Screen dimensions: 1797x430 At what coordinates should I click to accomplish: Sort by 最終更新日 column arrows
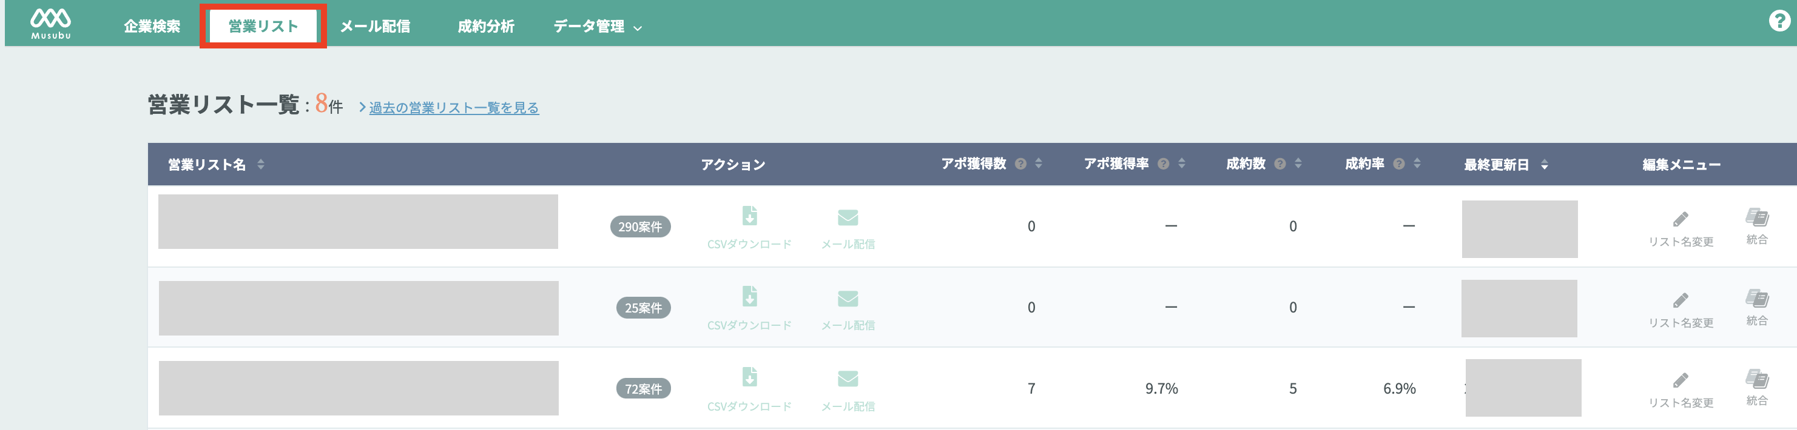click(x=1545, y=165)
